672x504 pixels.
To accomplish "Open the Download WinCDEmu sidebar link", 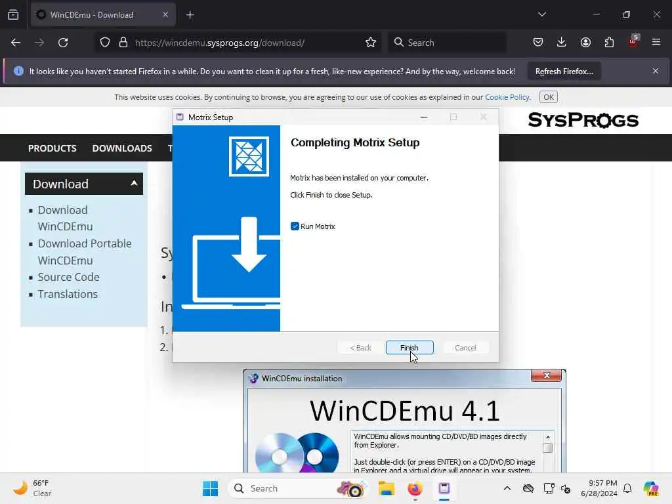I will click(65, 218).
